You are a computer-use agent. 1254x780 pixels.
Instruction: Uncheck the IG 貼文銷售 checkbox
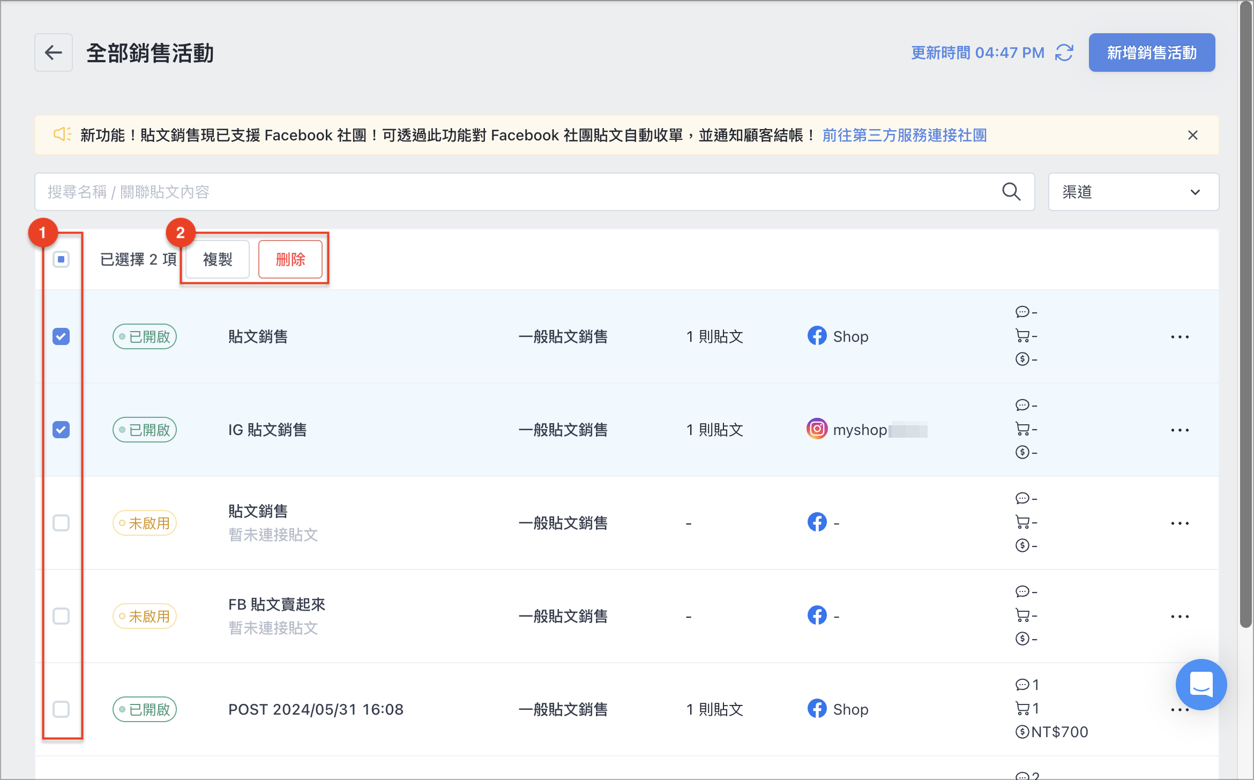61,430
